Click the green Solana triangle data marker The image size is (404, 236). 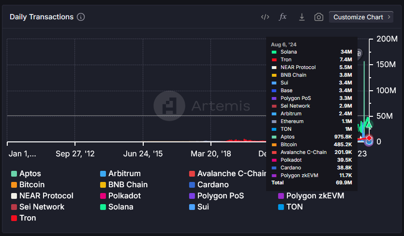pos(369,125)
